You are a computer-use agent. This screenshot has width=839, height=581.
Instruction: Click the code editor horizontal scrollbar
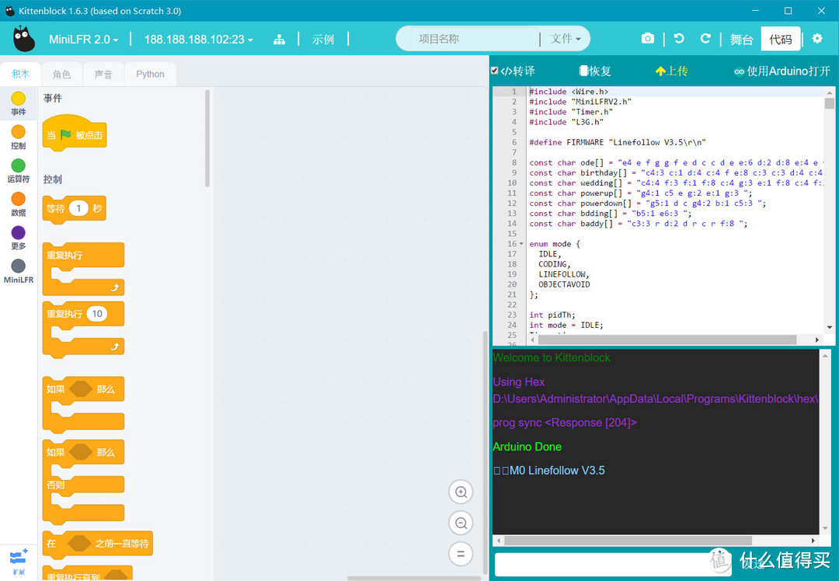point(667,339)
